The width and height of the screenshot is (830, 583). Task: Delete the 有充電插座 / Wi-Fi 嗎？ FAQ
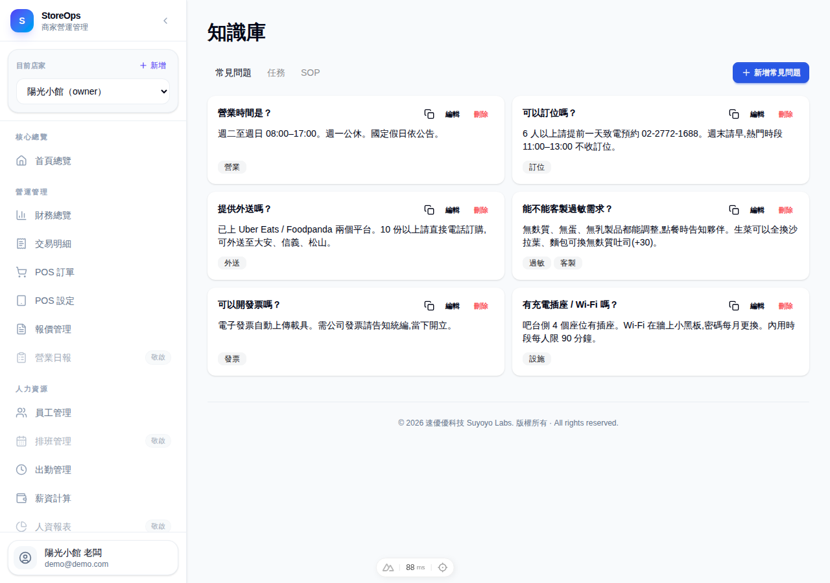[x=786, y=306]
